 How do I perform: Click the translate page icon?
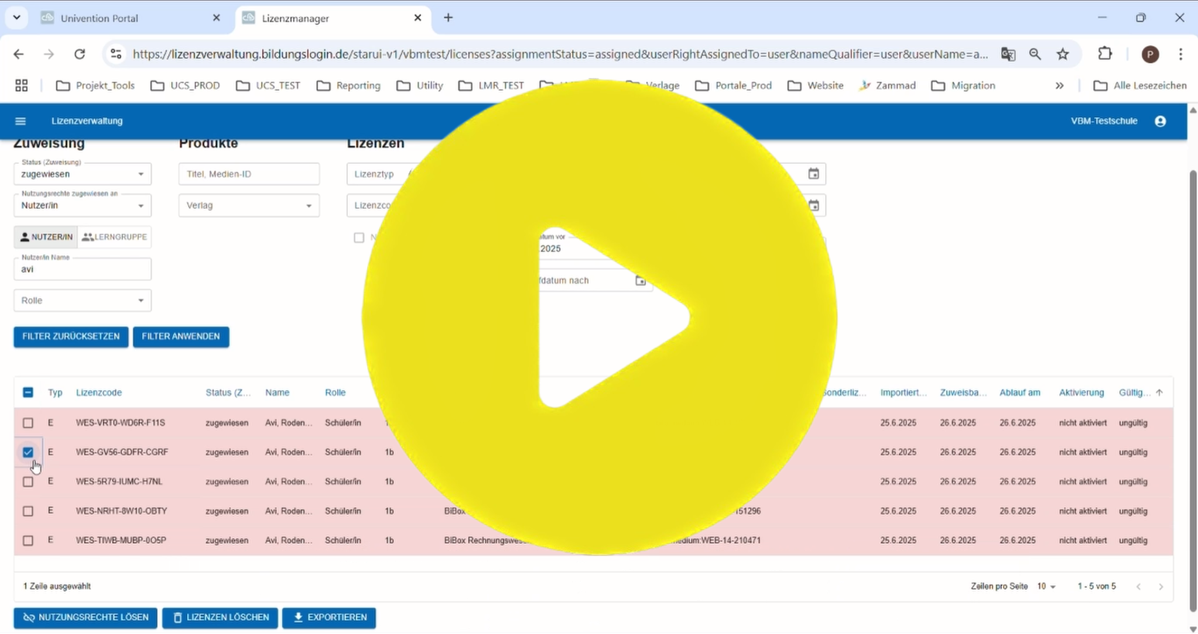point(1008,54)
